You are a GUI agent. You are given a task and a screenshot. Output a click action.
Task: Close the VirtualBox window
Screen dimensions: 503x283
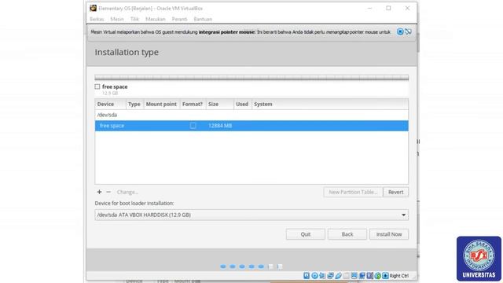[x=407, y=8]
